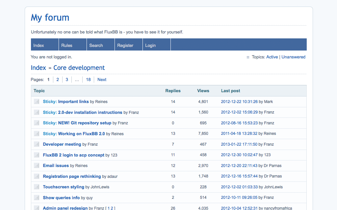
Task: Open the Rules menu item
Action: (67, 45)
